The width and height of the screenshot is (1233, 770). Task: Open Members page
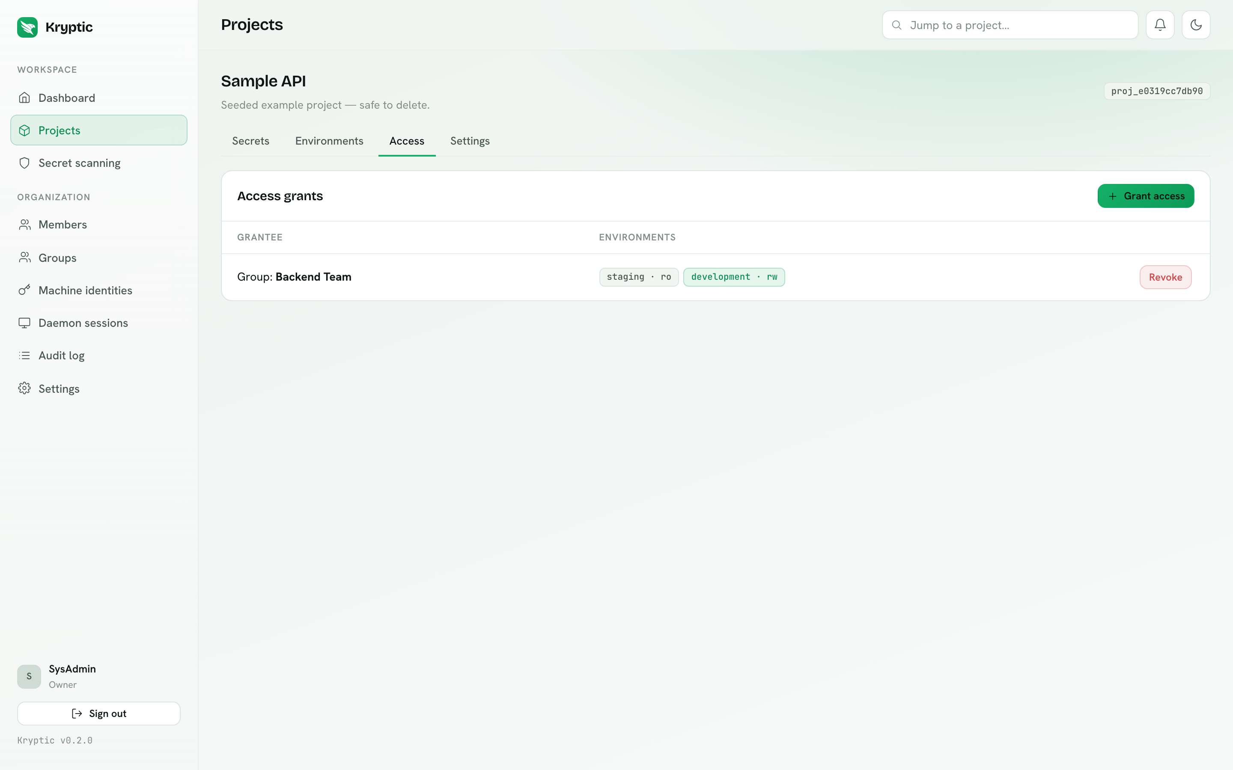tap(99, 225)
